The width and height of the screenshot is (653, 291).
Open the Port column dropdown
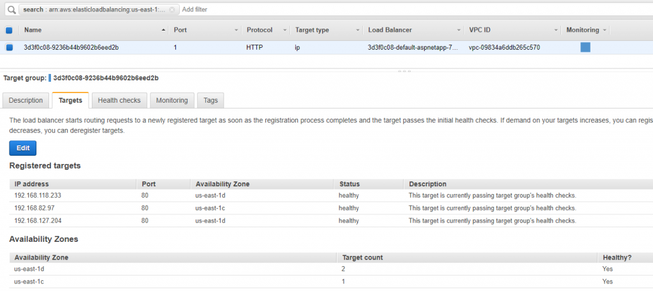pos(236,30)
